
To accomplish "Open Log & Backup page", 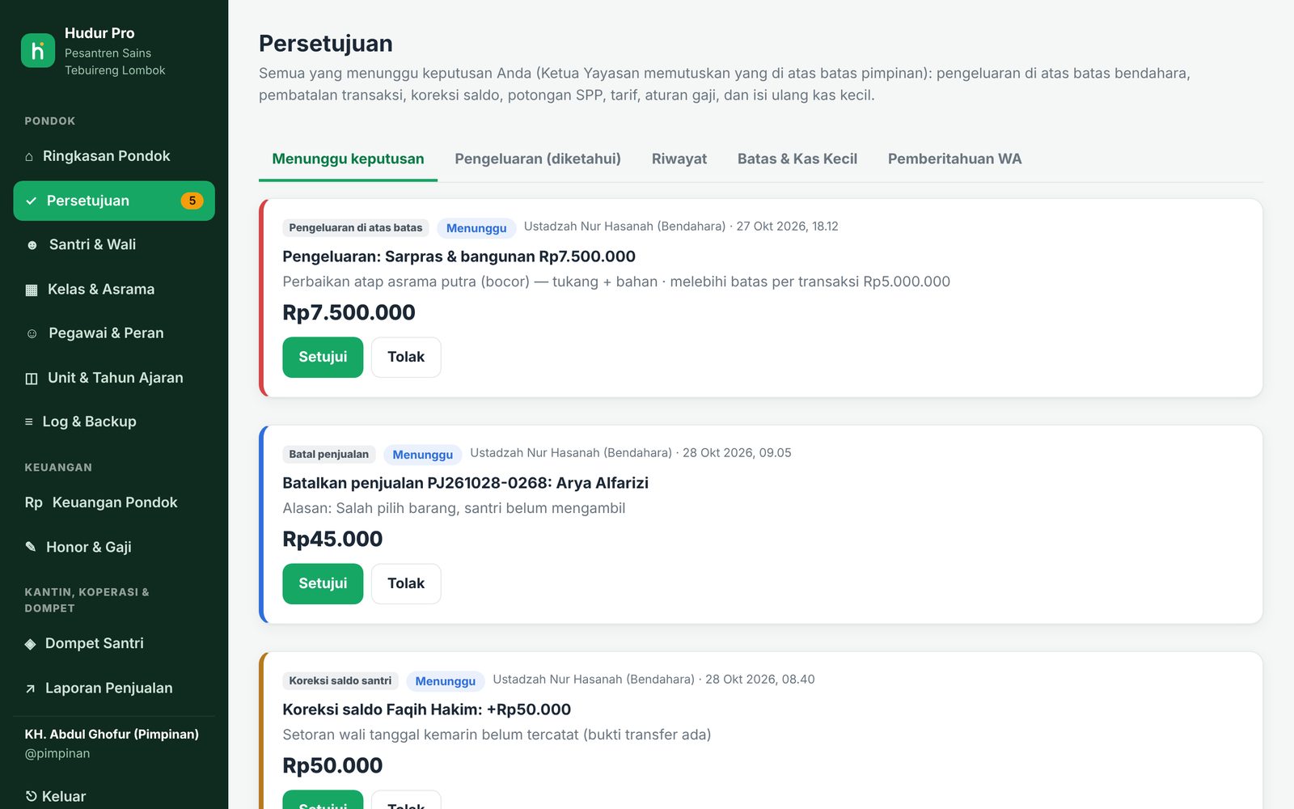I will click(x=114, y=421).
